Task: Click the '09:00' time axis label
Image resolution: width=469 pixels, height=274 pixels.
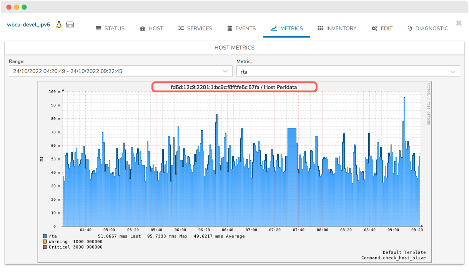Action: pyautogui.click(x=393, y=230)
